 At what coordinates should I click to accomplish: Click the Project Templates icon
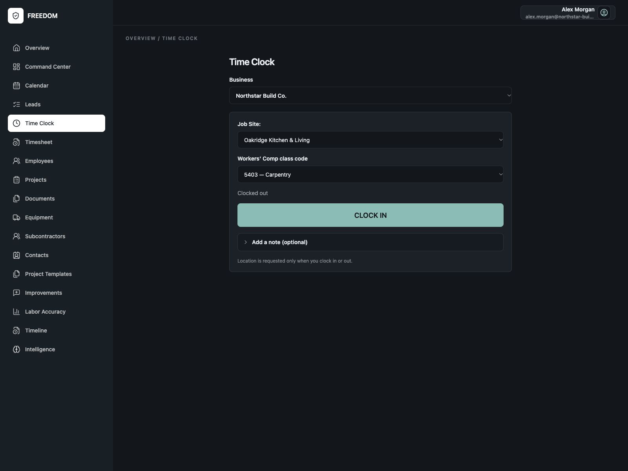[x=16, y=274]
